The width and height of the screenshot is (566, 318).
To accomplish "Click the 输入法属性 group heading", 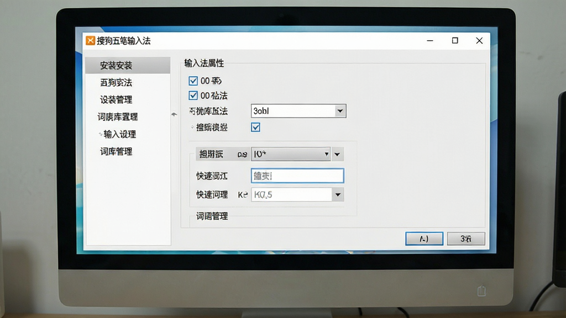I will pyautogui.click(x=204, y=63).
